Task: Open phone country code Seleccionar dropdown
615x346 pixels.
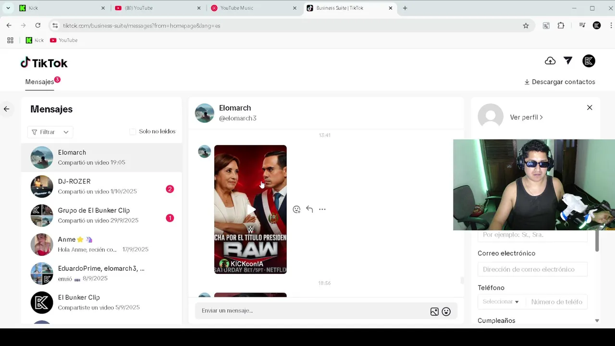Action: tap(501, 302)
